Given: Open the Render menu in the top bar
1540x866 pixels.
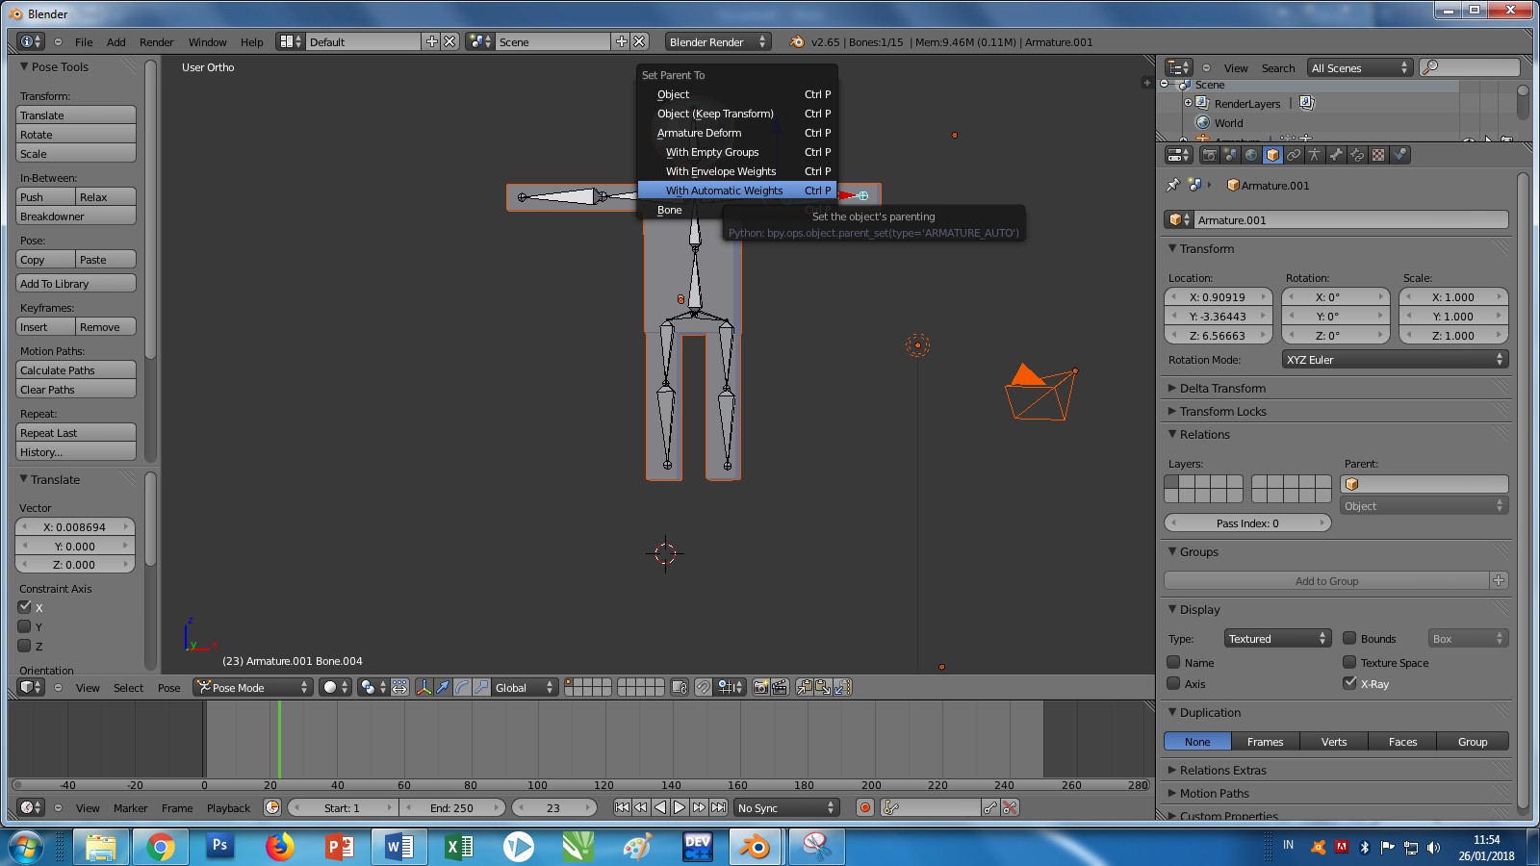Looking at the screenshot, I should 156,41.
